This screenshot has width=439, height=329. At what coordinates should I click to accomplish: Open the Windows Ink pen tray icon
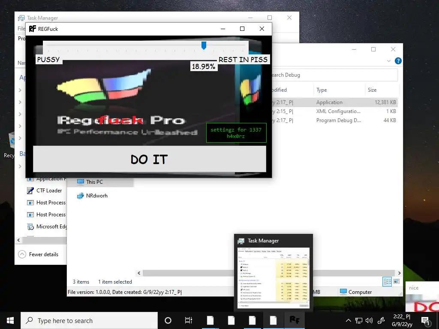tap(381, 320)
